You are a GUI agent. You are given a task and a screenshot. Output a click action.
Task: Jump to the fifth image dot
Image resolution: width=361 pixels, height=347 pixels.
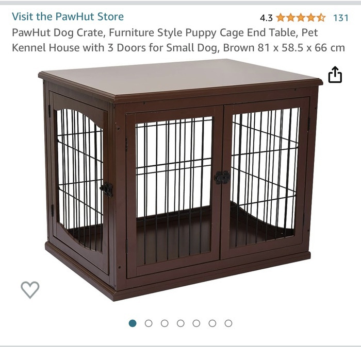coord(196,323)
